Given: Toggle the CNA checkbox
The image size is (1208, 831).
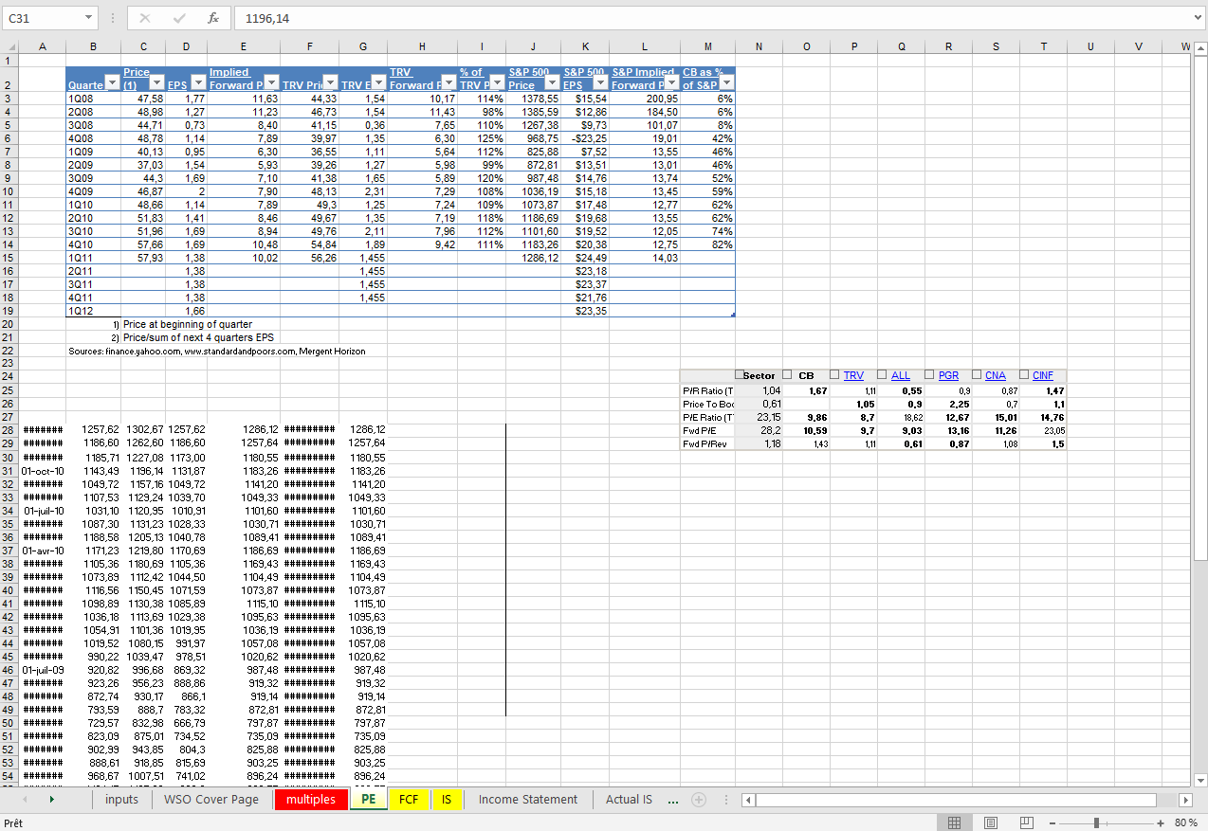Looking at the screenshot, I should coord(977,375).
